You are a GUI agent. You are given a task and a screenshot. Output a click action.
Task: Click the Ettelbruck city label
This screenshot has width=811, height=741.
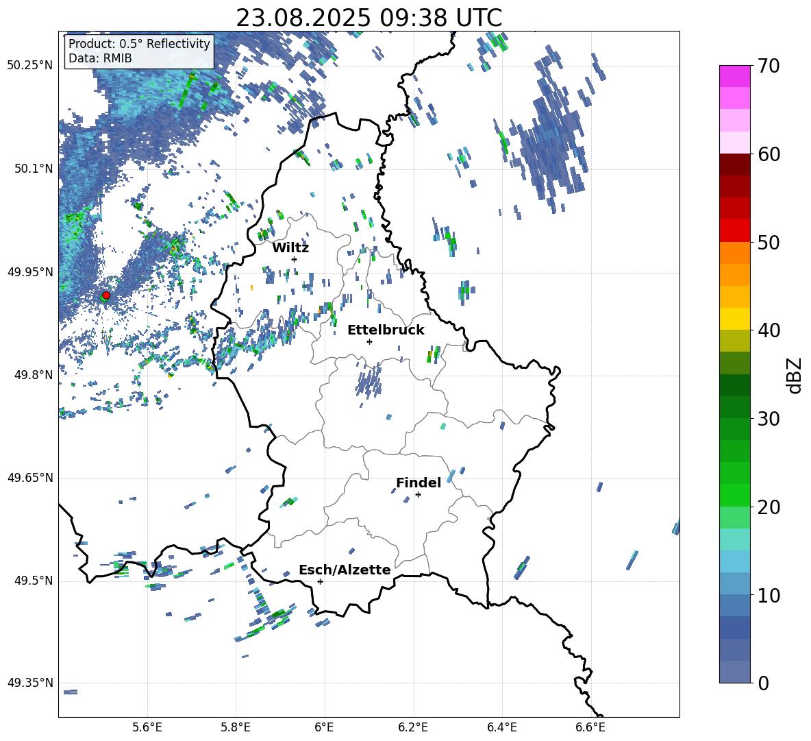point(386,330)
